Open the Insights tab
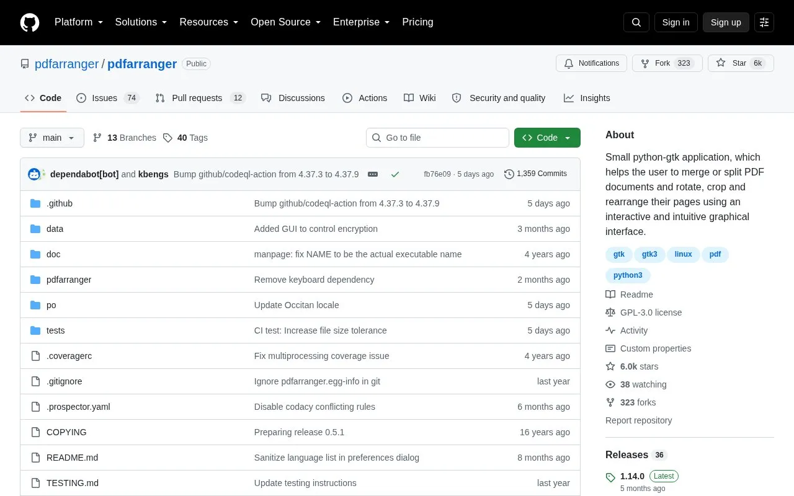Viewport: 794px width, 496px height. (587, 98)
